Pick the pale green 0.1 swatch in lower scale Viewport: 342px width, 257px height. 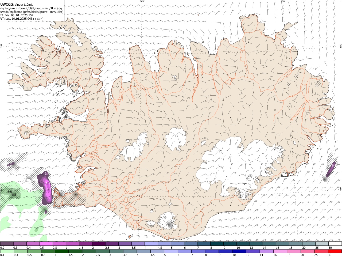tap(7, 251)
